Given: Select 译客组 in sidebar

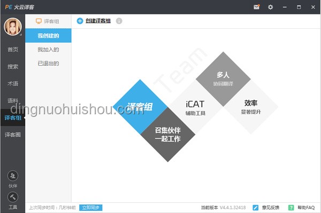Looking at the screenshot, I should point(13,117).
